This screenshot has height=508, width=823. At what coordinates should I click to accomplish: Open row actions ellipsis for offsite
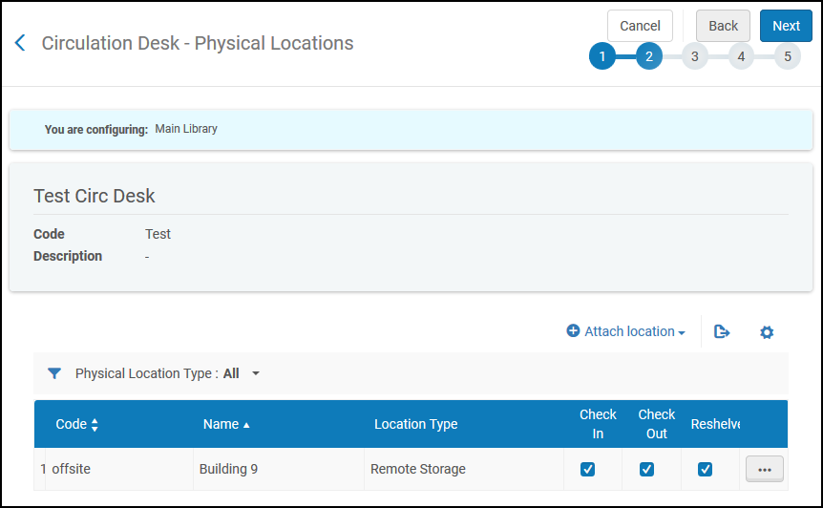coord(764,469)
